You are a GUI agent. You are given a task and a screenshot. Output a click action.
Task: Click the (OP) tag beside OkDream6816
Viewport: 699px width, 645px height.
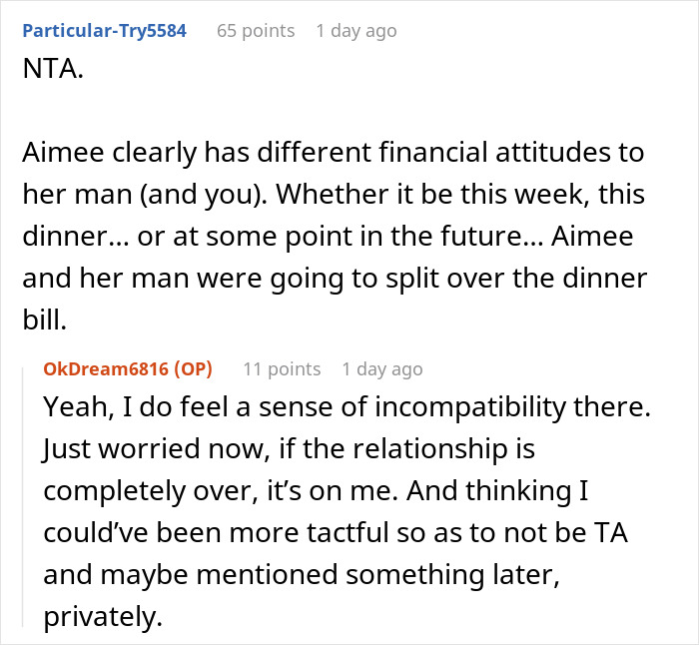[x=193, y=369]
